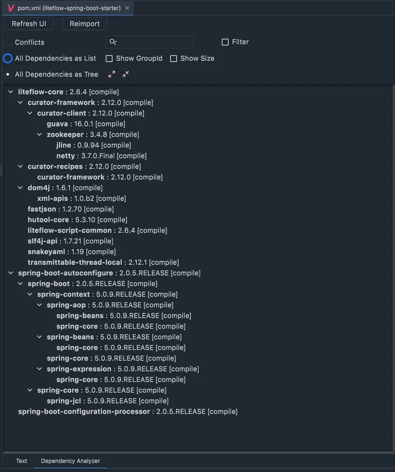Select All Dependencies as Tree option
395x472 pixels.
(x=8, y=75)
